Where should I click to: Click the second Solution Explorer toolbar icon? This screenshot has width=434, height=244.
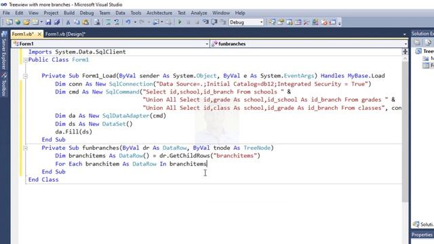click(x=428, y=42)
